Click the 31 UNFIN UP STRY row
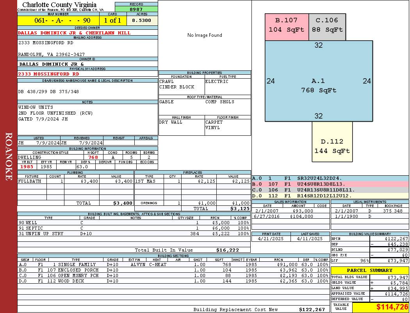Image resolution: width=410 pixels, height=313 pixels. [134, 234]
